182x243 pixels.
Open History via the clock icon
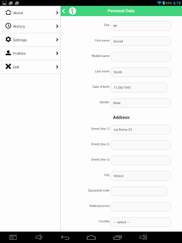pyautogui.click(x=8, y=26)
